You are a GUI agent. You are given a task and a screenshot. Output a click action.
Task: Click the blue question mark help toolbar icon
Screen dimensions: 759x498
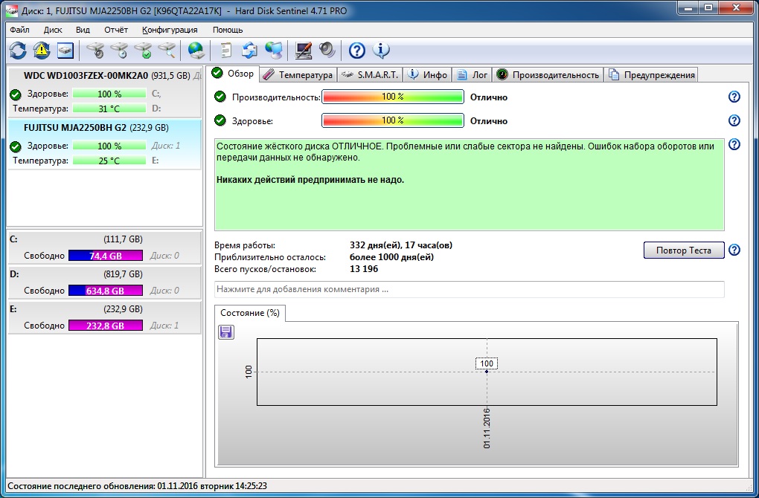(356, 51)
